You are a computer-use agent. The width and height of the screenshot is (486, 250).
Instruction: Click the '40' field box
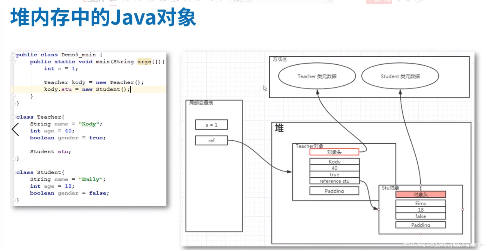334,168
